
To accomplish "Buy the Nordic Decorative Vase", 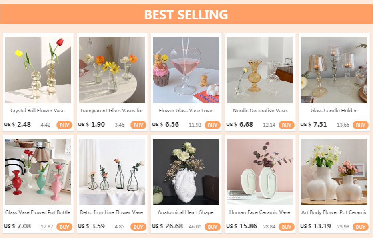I will pos(287,125).
